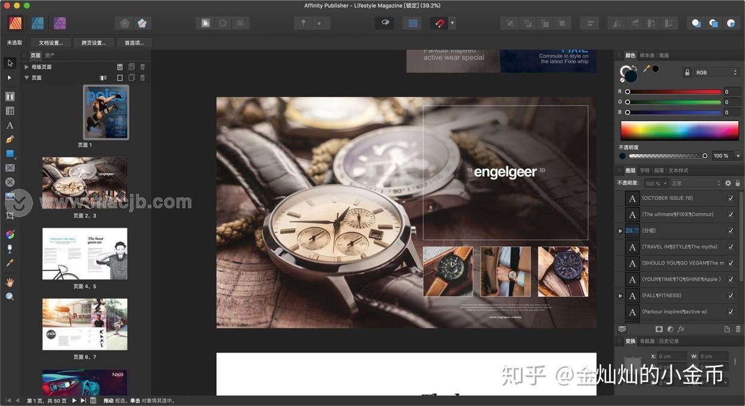Uncheck the (TRAVEL IN STYLE) layer checkbox
Image resolution: width=745 pixels, height=406 pixels.
tap(731, 246)
